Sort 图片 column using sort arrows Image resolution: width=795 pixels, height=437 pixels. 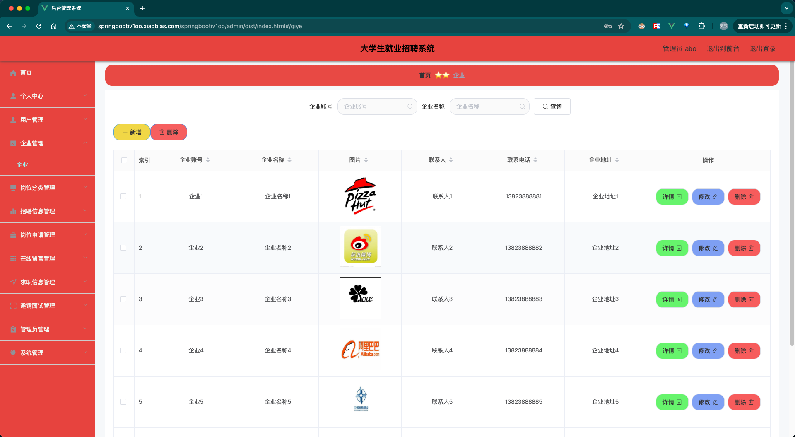pos(366,160)
